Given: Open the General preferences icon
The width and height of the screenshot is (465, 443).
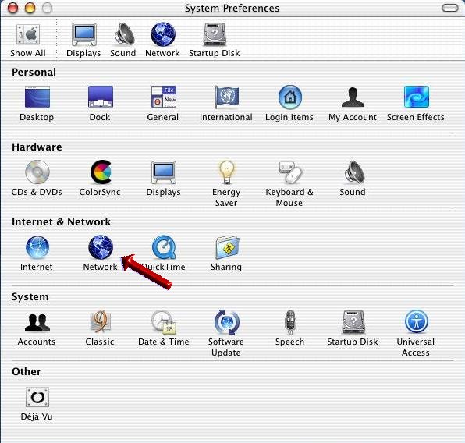Looking at the screenshot, I should coord(164,97).
